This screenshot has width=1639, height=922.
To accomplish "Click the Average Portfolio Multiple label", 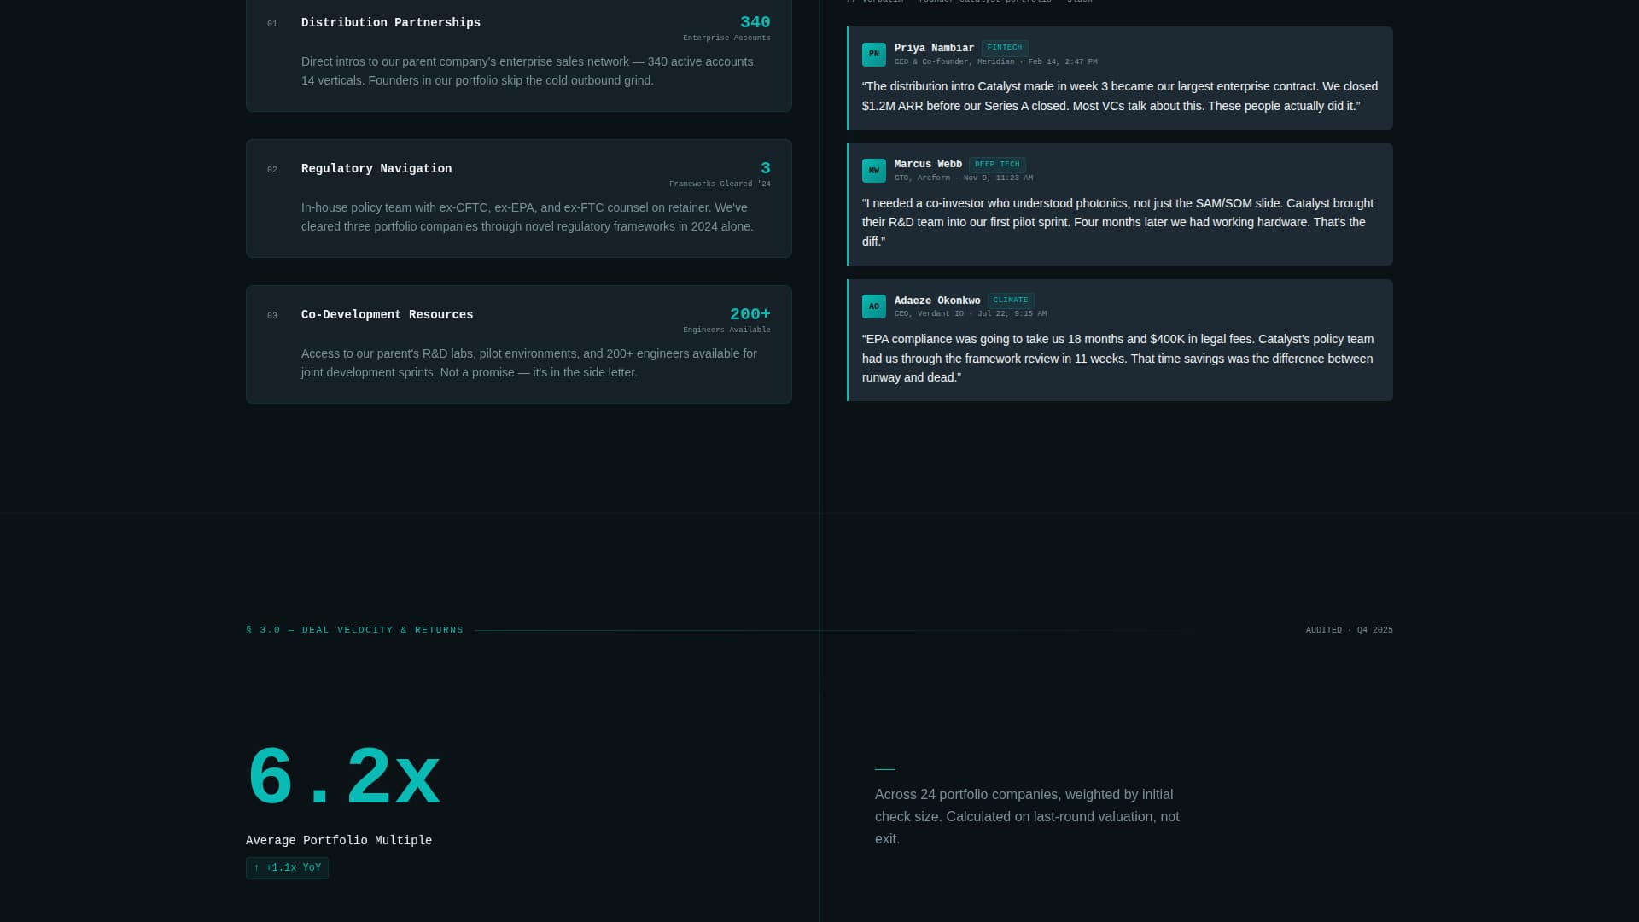I will tap(339, 841).
